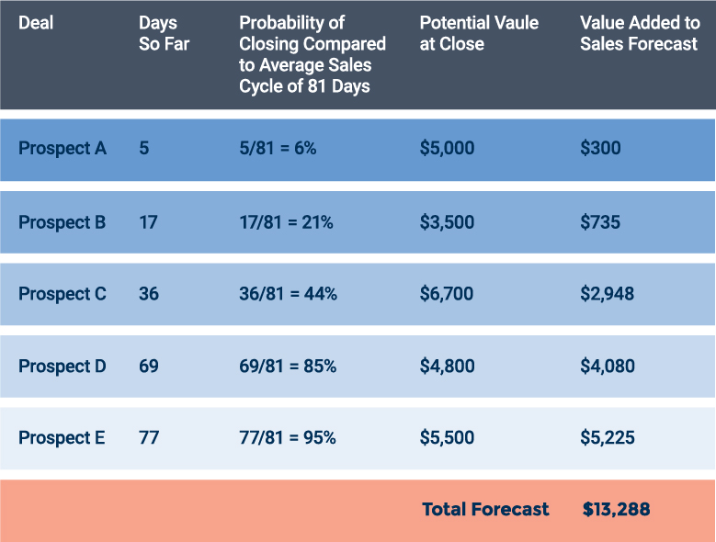The image size is (716, 542).
Task: Select the $13,288 total value
Action: click(x=616, y=509)
